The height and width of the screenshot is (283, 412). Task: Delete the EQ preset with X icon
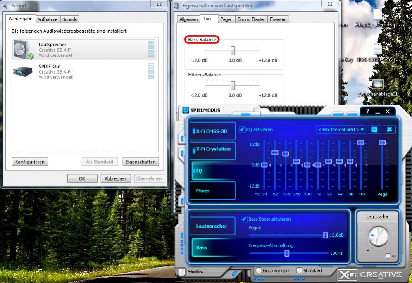tap(389, 129)
